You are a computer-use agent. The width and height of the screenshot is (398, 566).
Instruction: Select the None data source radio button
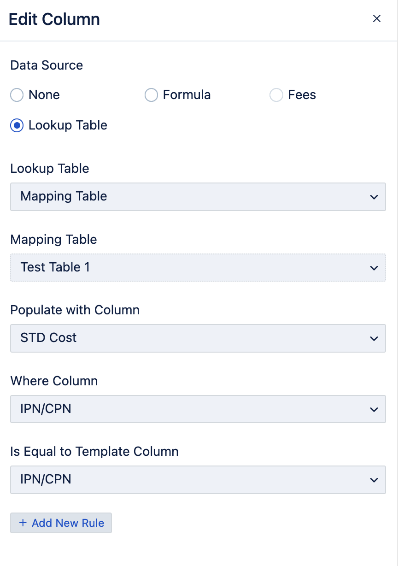[x=17, y=95]
